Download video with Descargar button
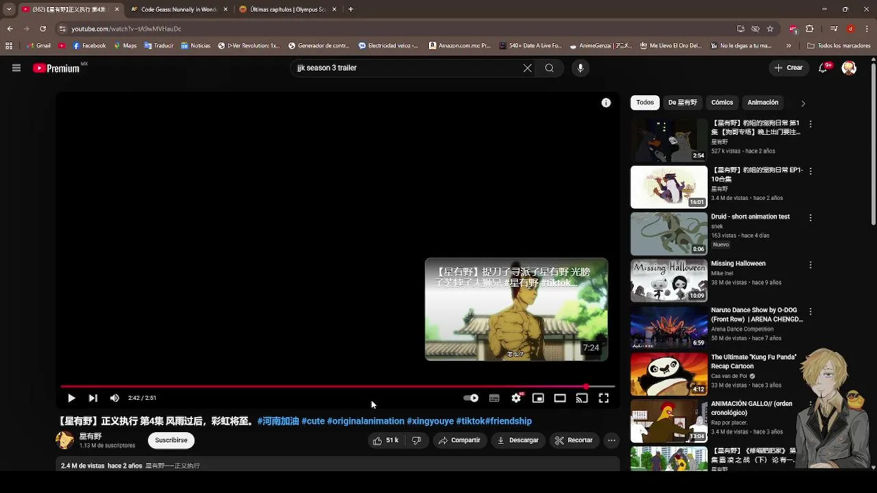Viewport: 877px width, 493px height. [x=518, y=440]
